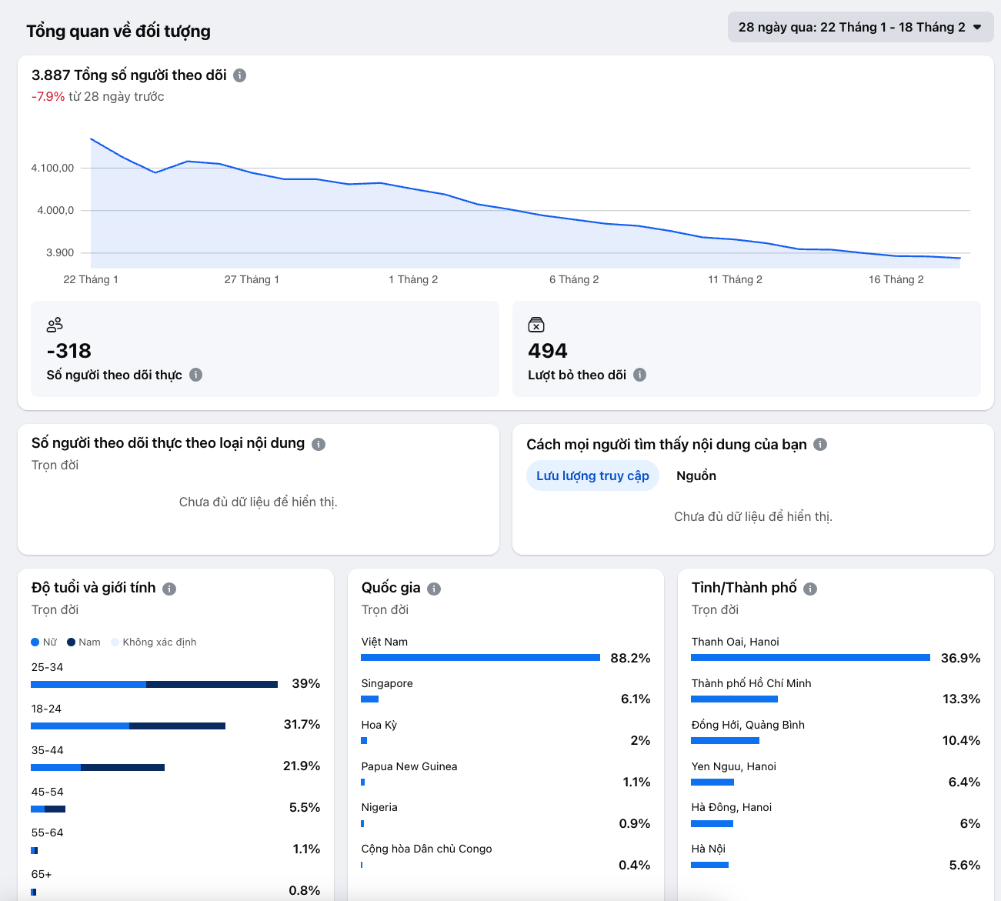Image resolution: width=1001 pixels, height=901 pixels.
Task: Click info icon beside Tỉnh/Thành phố heading
Action: tap(810, 589)
